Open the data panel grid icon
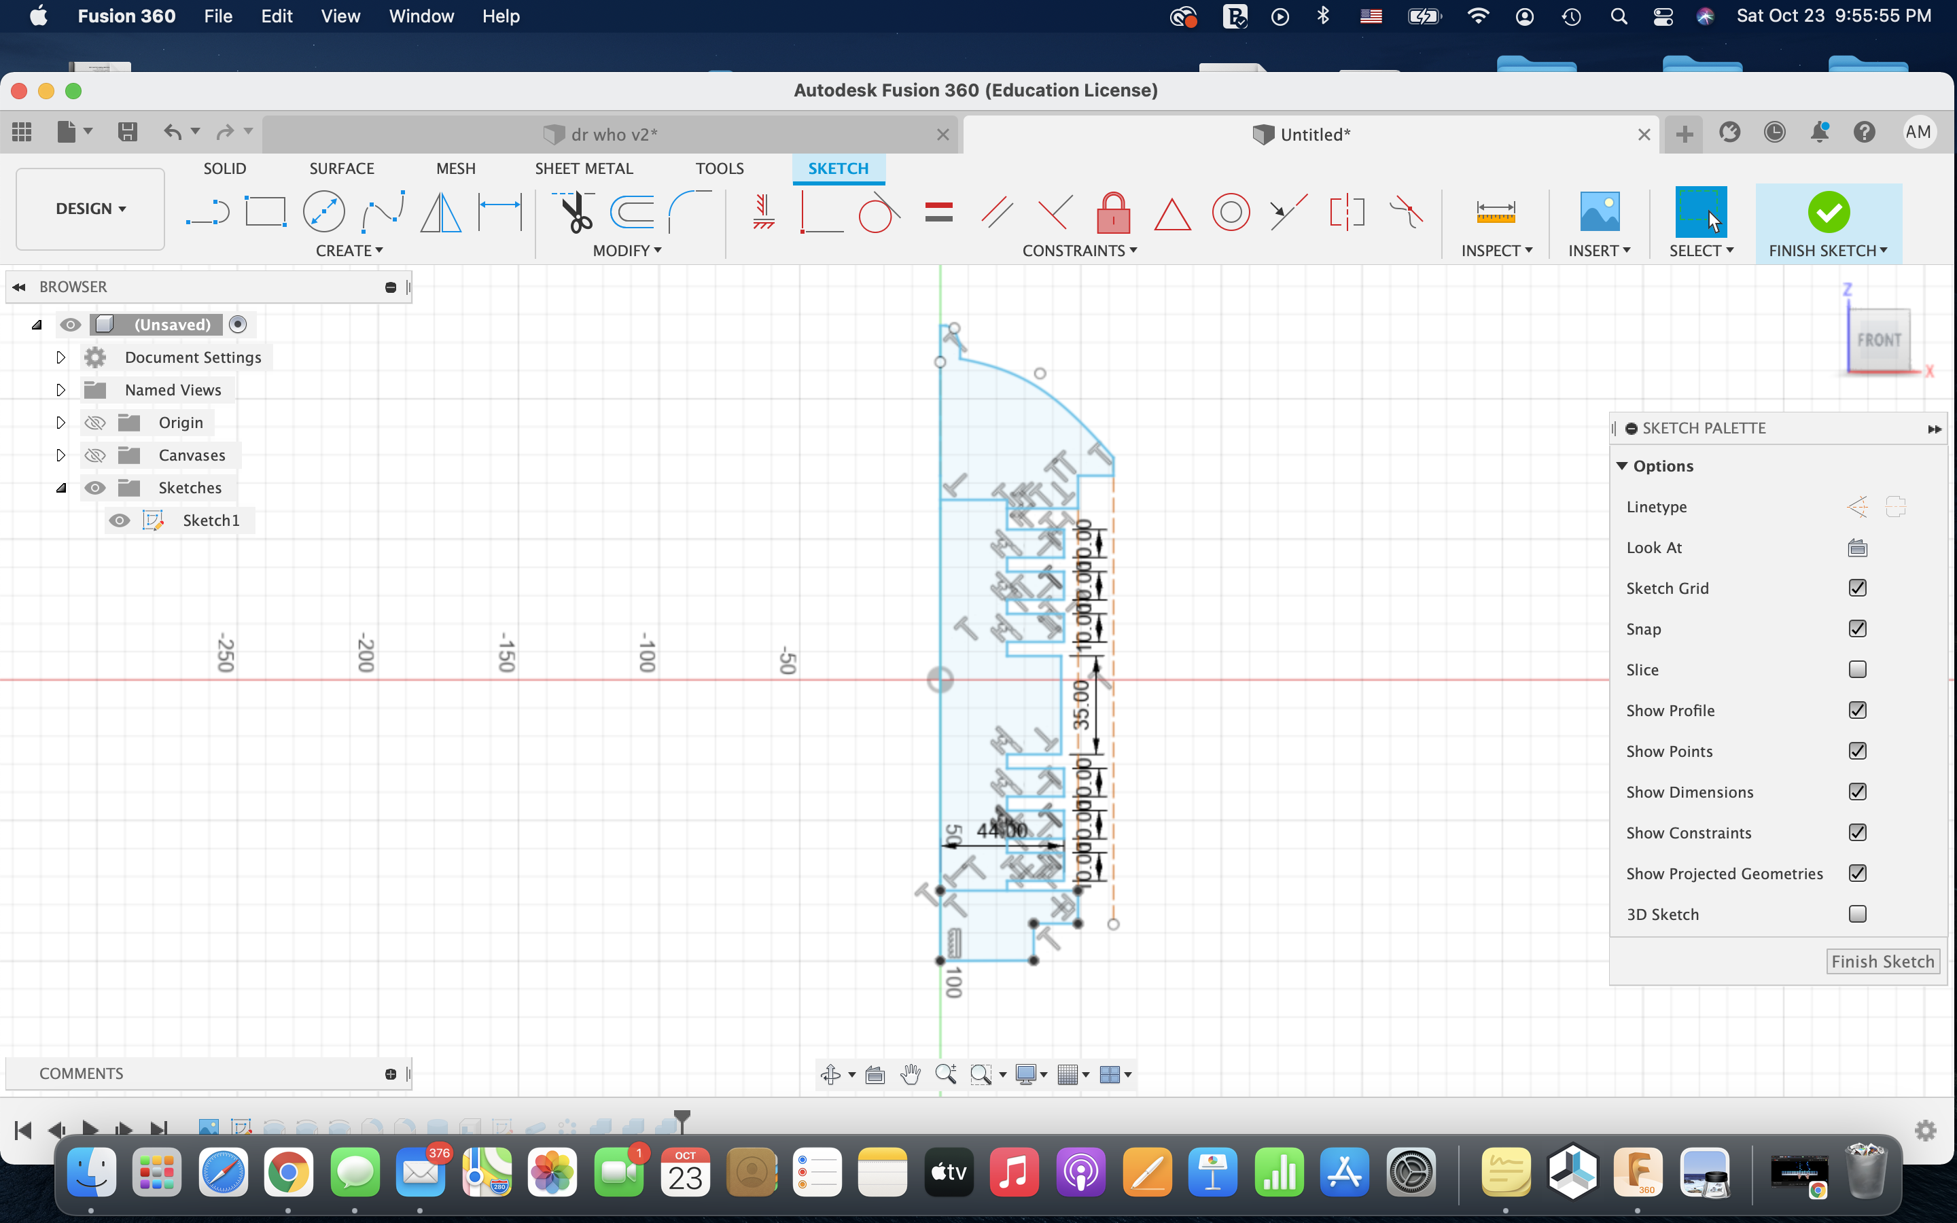Screen dimensions: 1957x1223 click(22, 132)
